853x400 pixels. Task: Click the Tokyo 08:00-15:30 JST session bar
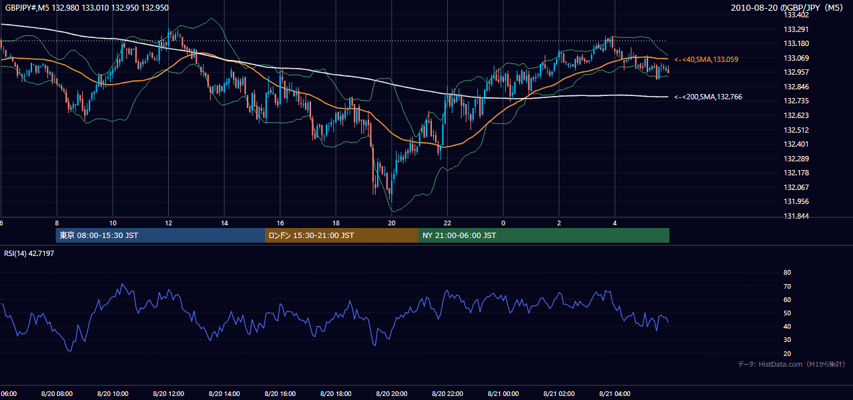pos(160,235)
